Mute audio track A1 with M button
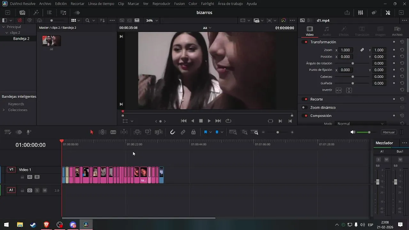Image resolution: width=409 pixels, height=230 pixels. 45,190
